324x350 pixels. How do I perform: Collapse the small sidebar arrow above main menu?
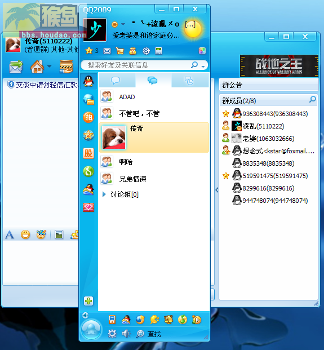85,315
